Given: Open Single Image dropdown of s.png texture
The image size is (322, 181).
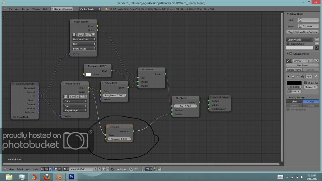Looking at the screenshot, I should tap(75, 110).
